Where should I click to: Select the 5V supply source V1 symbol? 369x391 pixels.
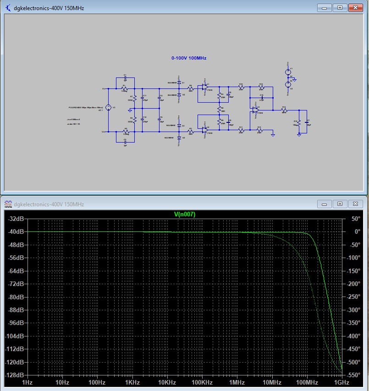coord(288,72)
